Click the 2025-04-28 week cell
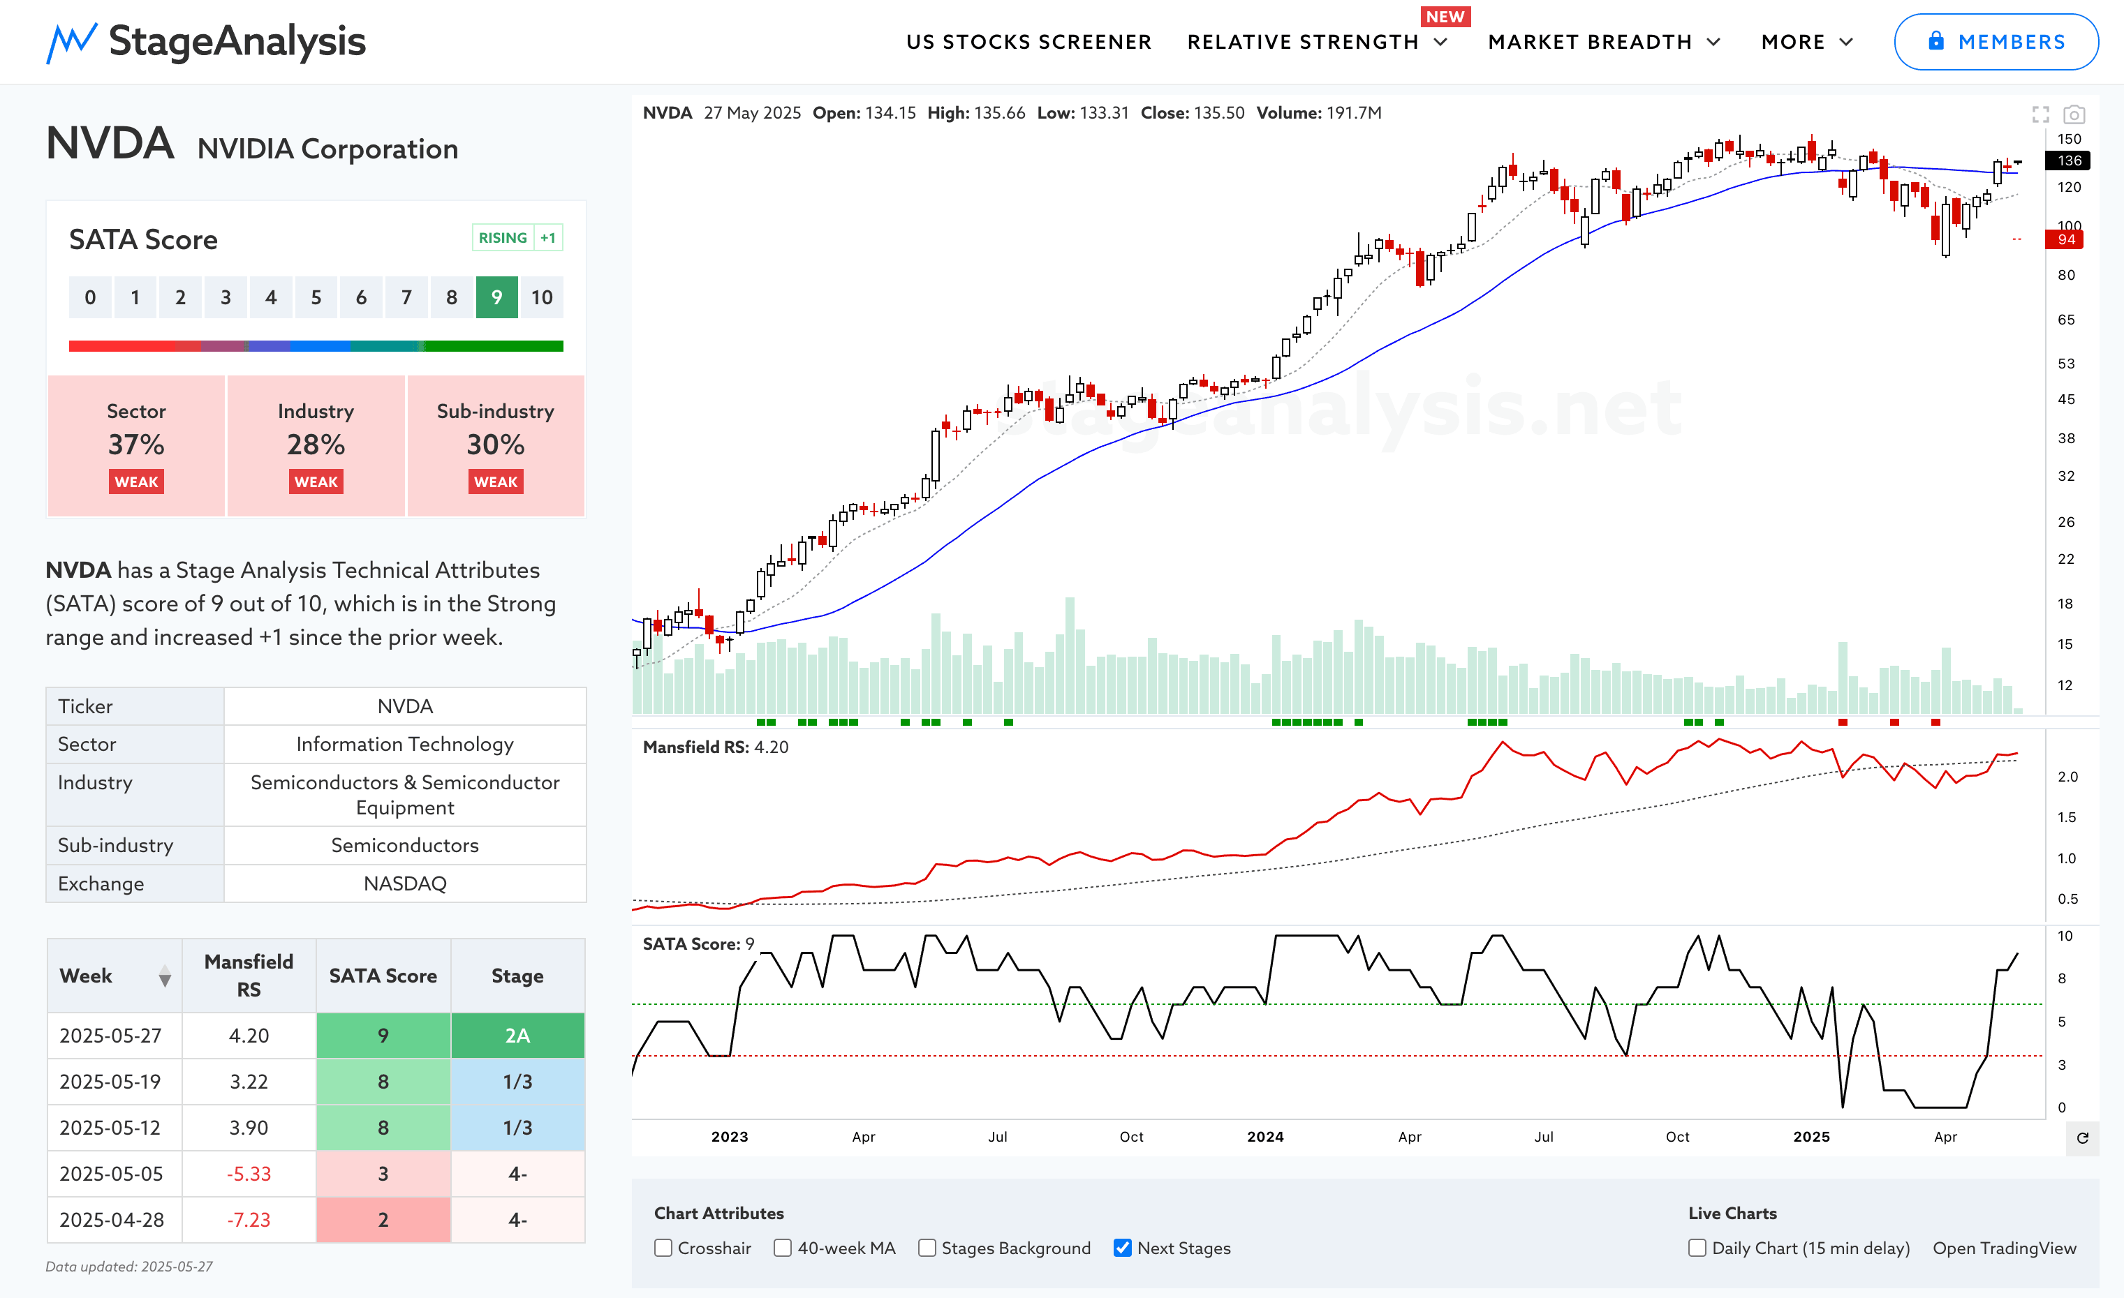The image size is (2124, 1298). (115, 1220)
